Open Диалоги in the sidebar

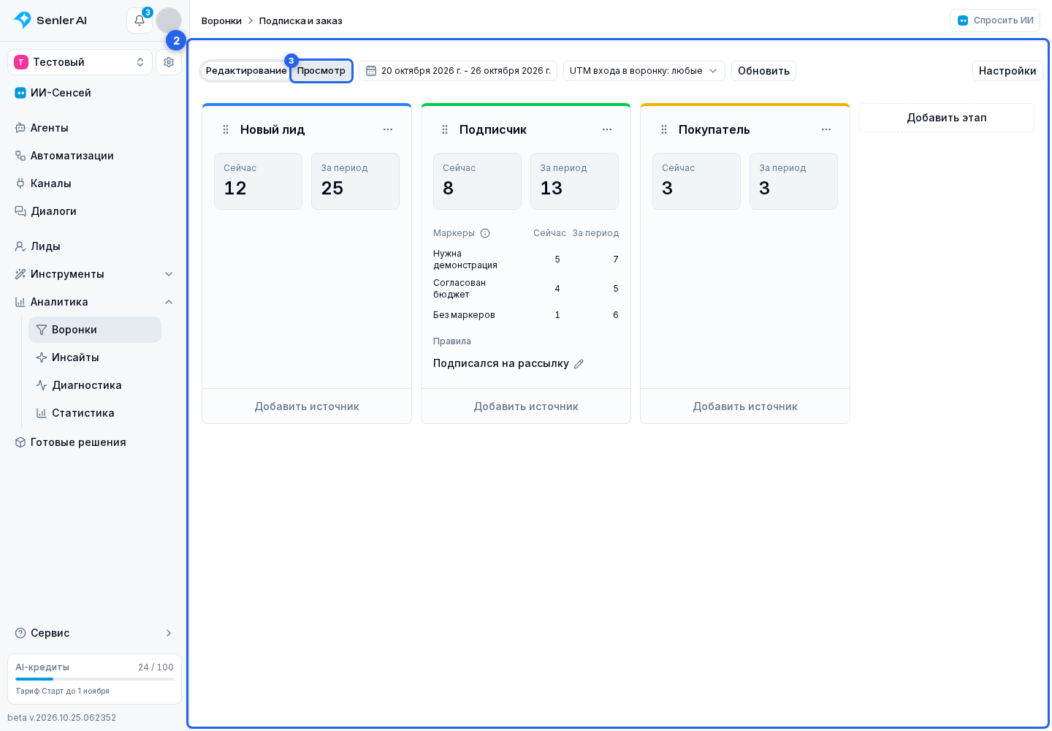click(94, 211)
